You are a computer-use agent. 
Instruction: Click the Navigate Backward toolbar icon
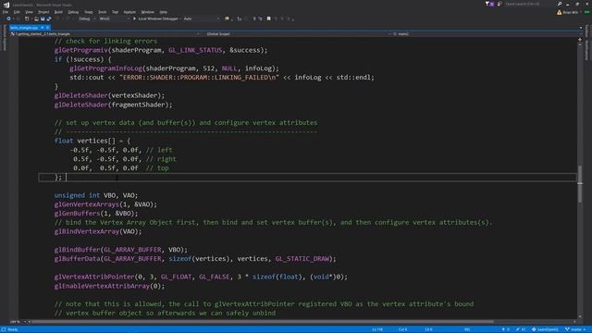[8, 18]
